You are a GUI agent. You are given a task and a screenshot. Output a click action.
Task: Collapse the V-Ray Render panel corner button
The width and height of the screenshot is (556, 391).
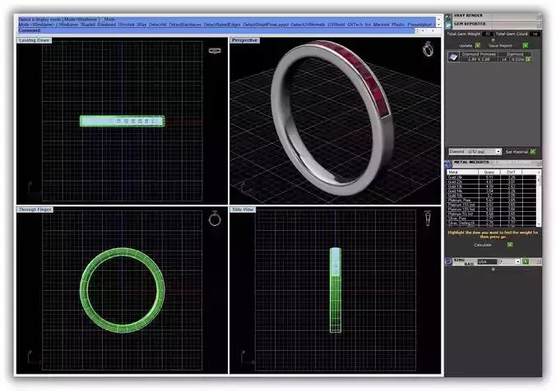tap(539, 16)
